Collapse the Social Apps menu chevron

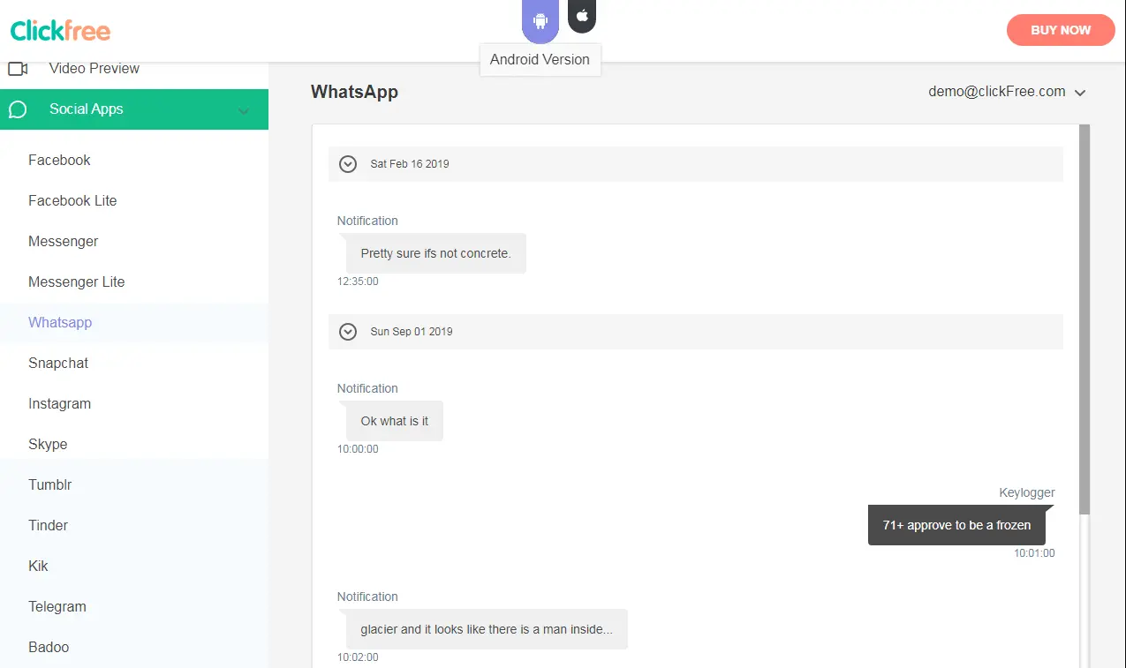pos(244,110)
